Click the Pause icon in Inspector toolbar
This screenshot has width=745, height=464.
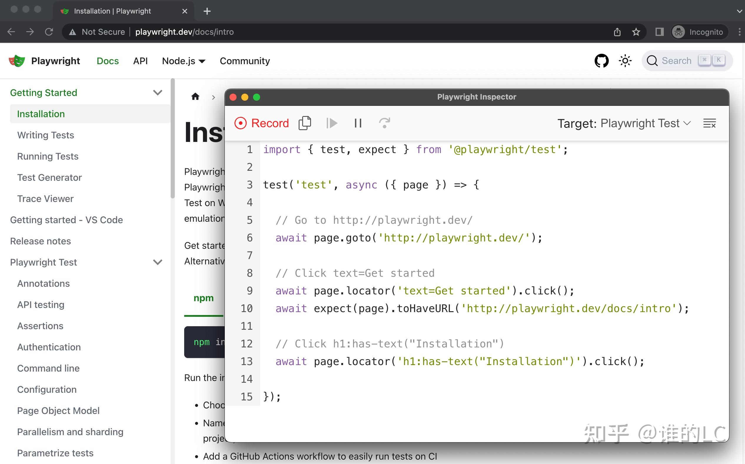[x=357, y=123]
